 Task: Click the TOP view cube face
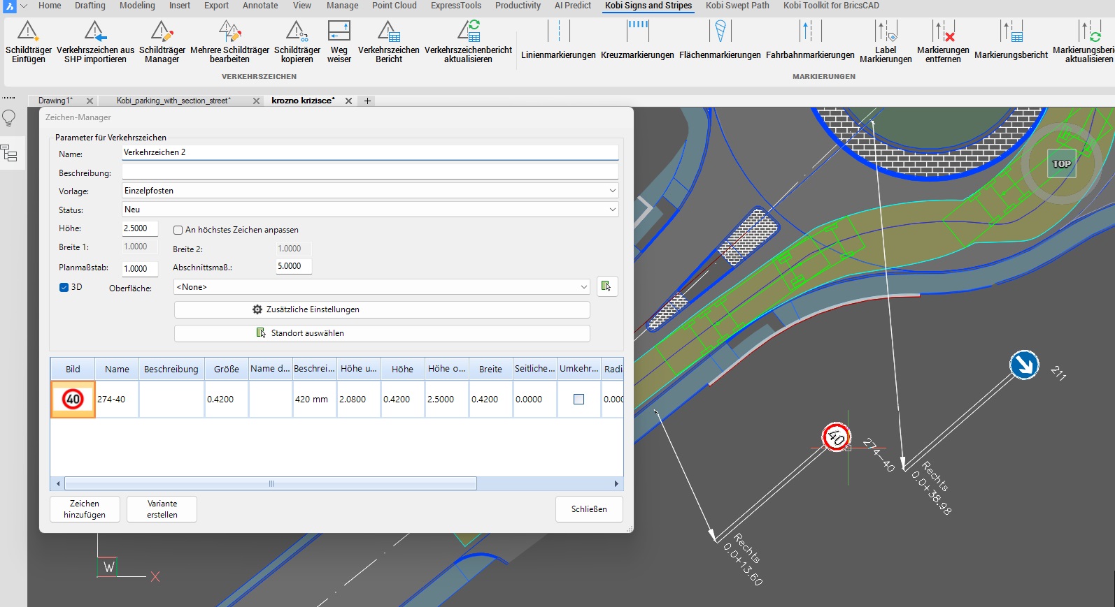point(1061,163)
